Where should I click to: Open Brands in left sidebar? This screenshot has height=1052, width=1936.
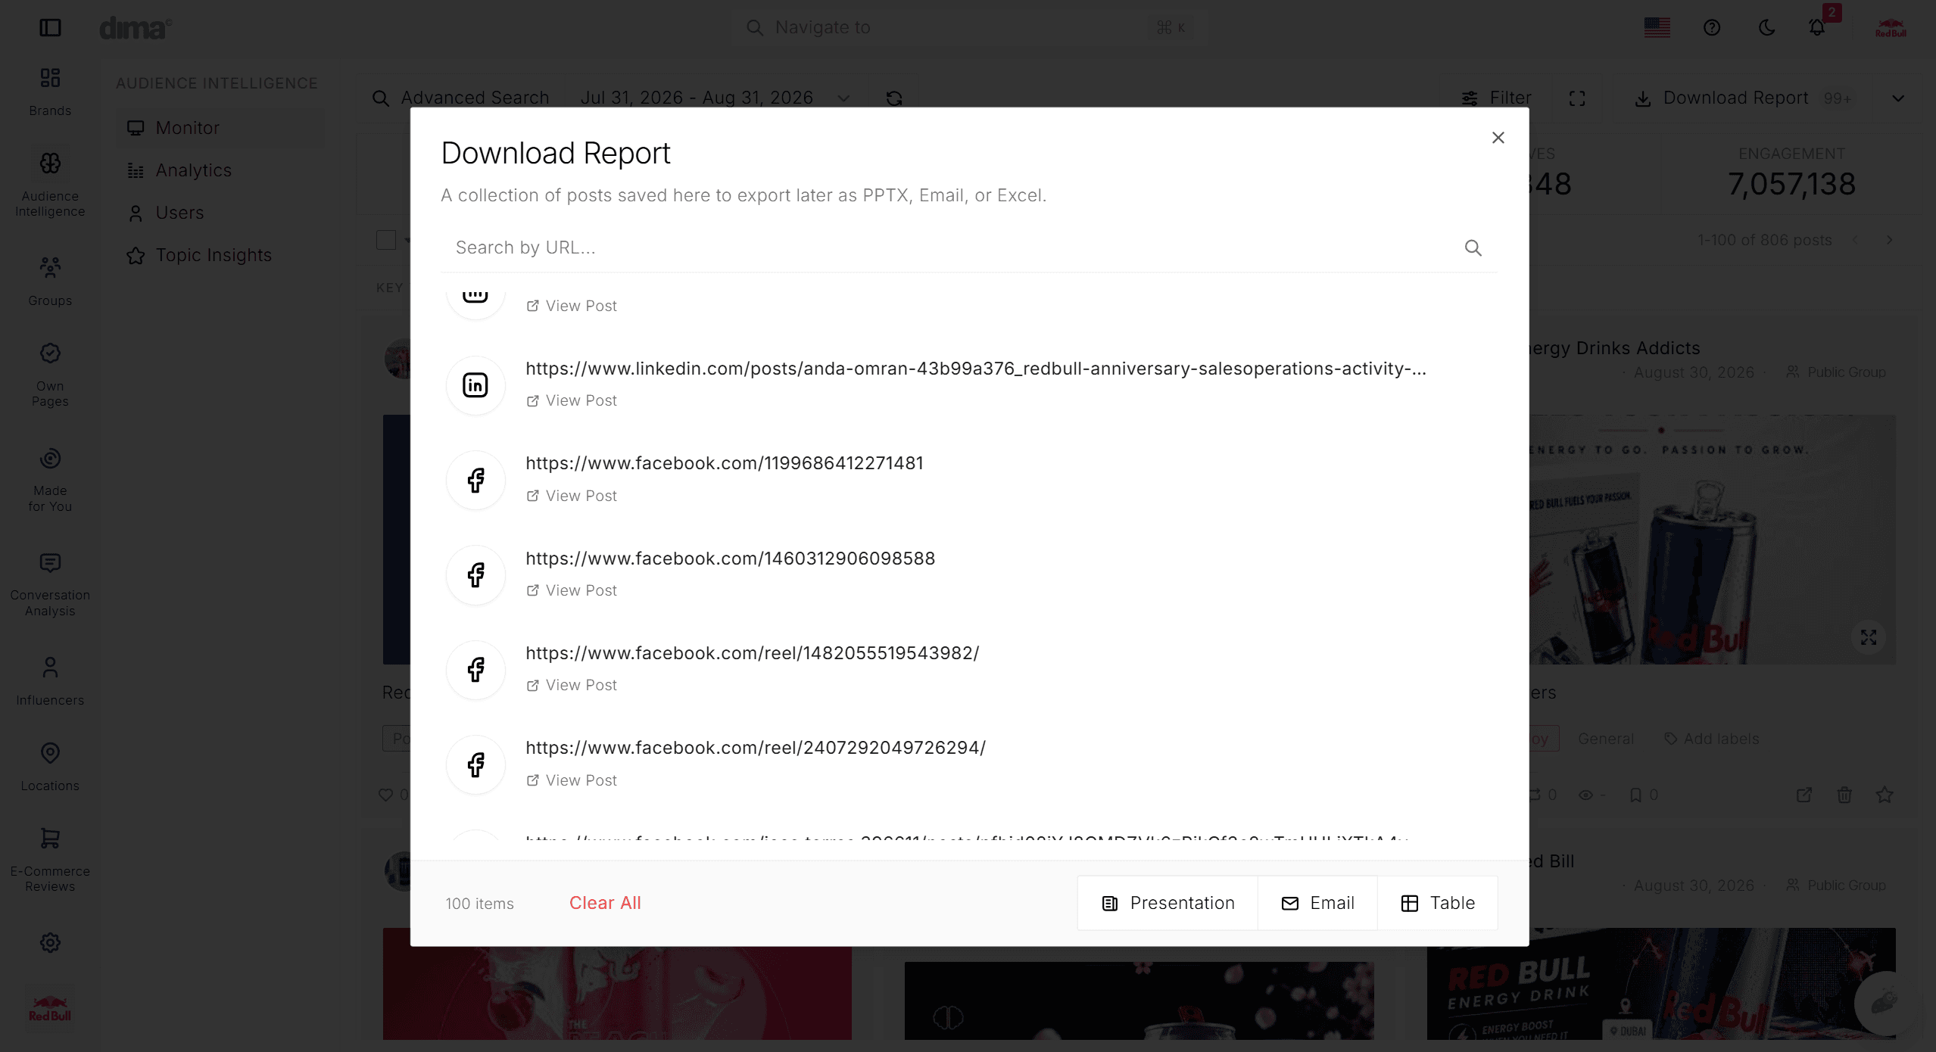50,92
